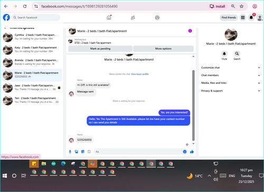Image resolution: width=264 pixels, height=192 pixels.
Task: Click the Facebook logo icon
Action: click(6, 17)
